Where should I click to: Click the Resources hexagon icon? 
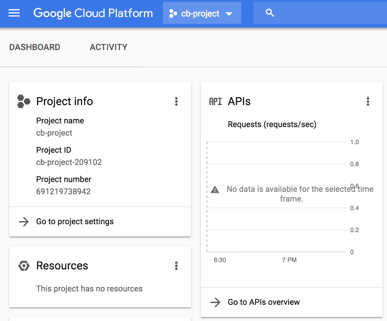tap(24, 266)
